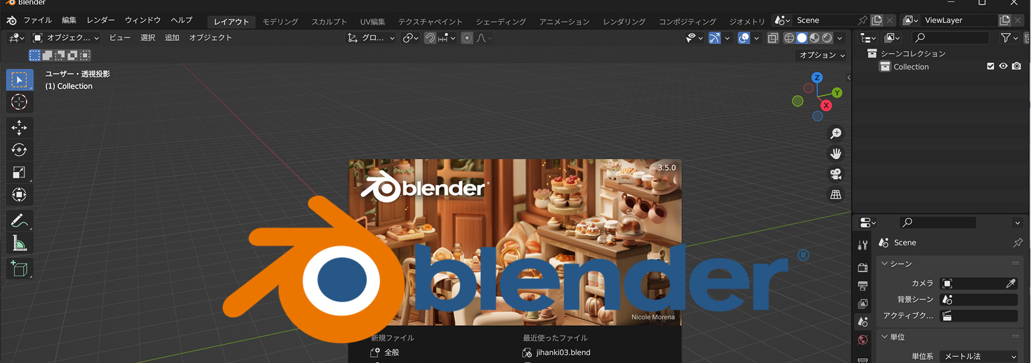The width and height of the screenshot is (1031, 363).
Task: Open the メートル法 unit system dropdown
Action: 978,356
